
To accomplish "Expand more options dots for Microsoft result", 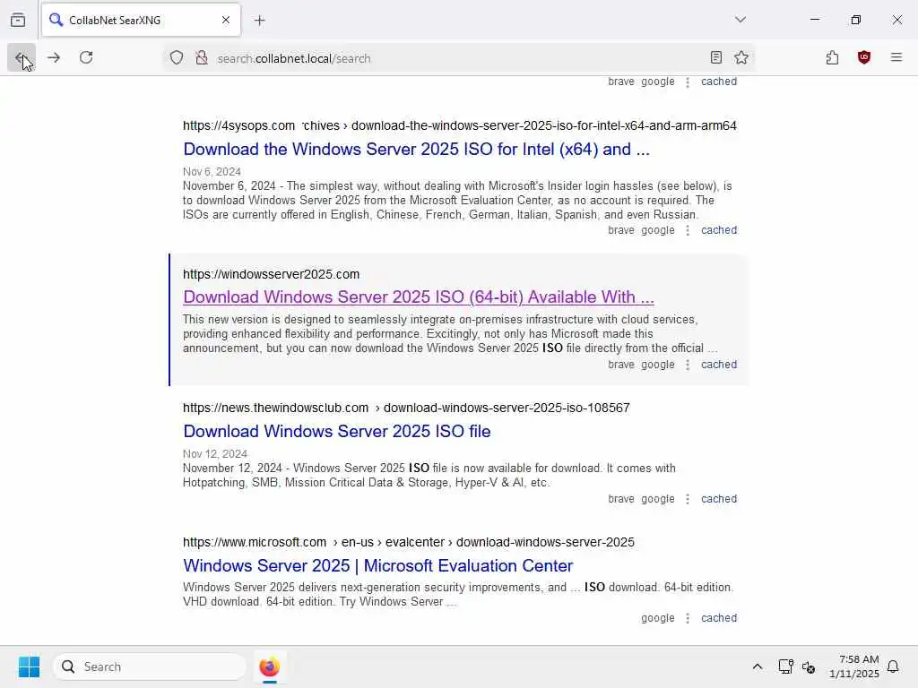I will point(688,618).
